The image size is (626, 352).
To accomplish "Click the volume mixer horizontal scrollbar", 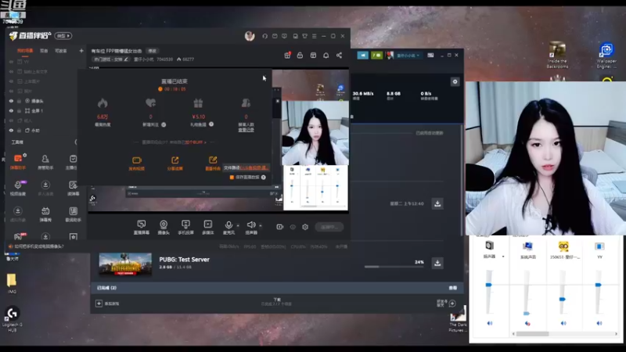I will point(532,334).
